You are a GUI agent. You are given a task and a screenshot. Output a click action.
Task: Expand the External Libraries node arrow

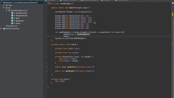[x=1, y=29]
